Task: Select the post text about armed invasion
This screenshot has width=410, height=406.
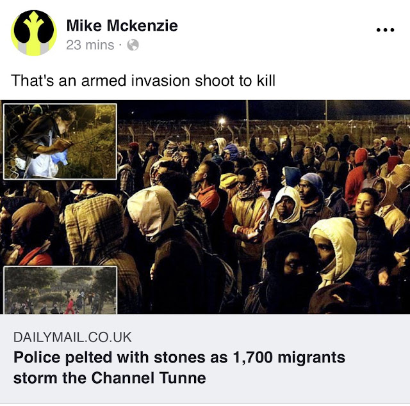Action: pos(143,81)
